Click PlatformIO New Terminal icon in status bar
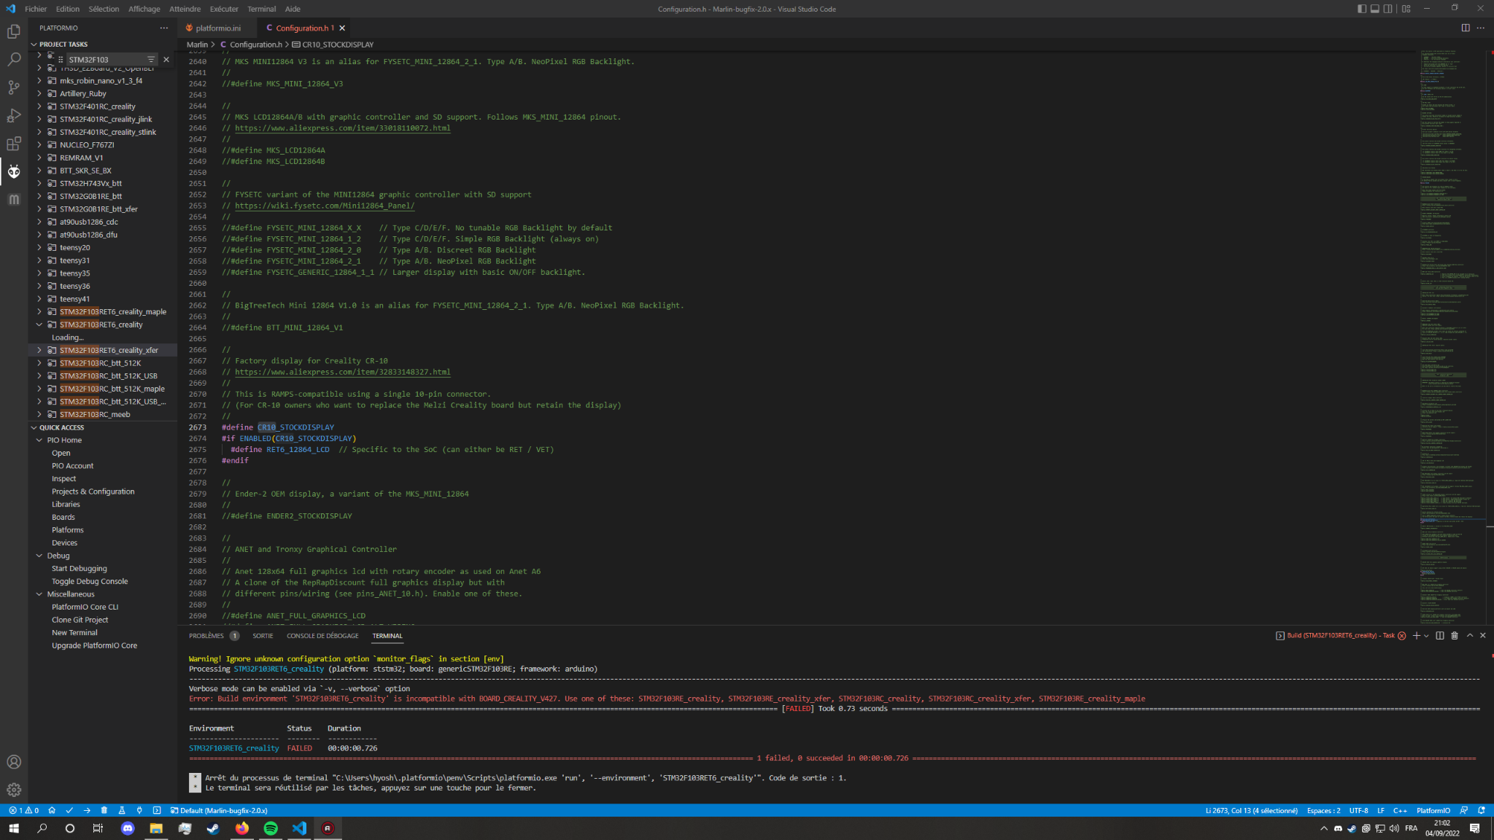Image resolution: width=1494 pixels, height=840 pixels. (157, 810)
